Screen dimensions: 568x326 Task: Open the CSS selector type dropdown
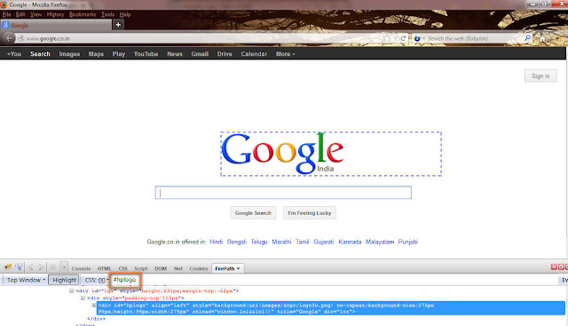click(97, 280)
